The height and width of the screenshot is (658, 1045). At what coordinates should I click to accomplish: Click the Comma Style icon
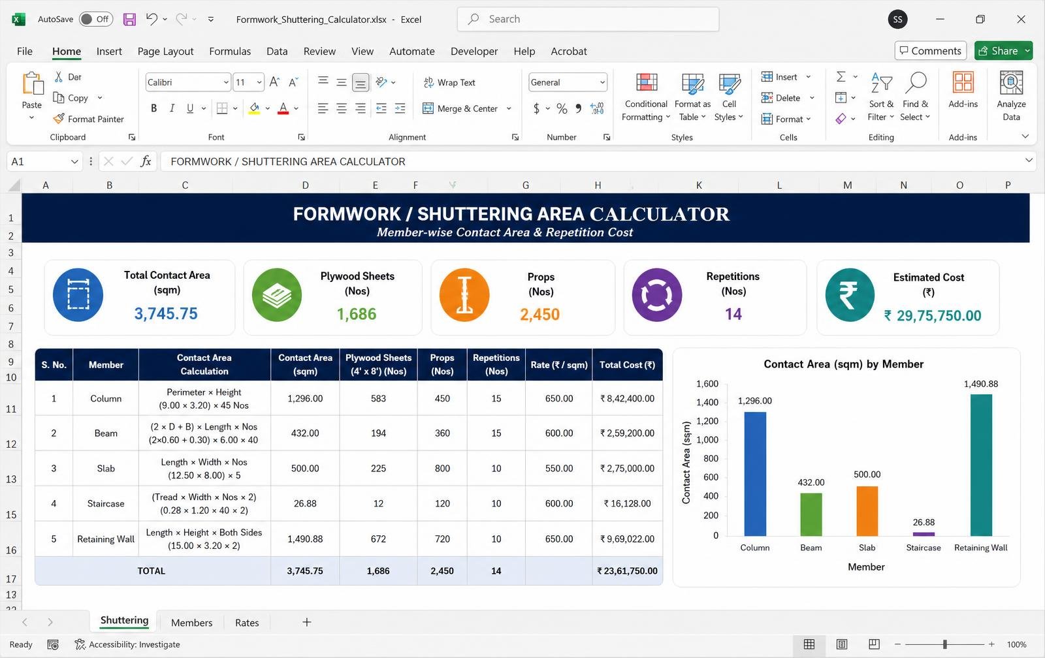coord(579,108)
